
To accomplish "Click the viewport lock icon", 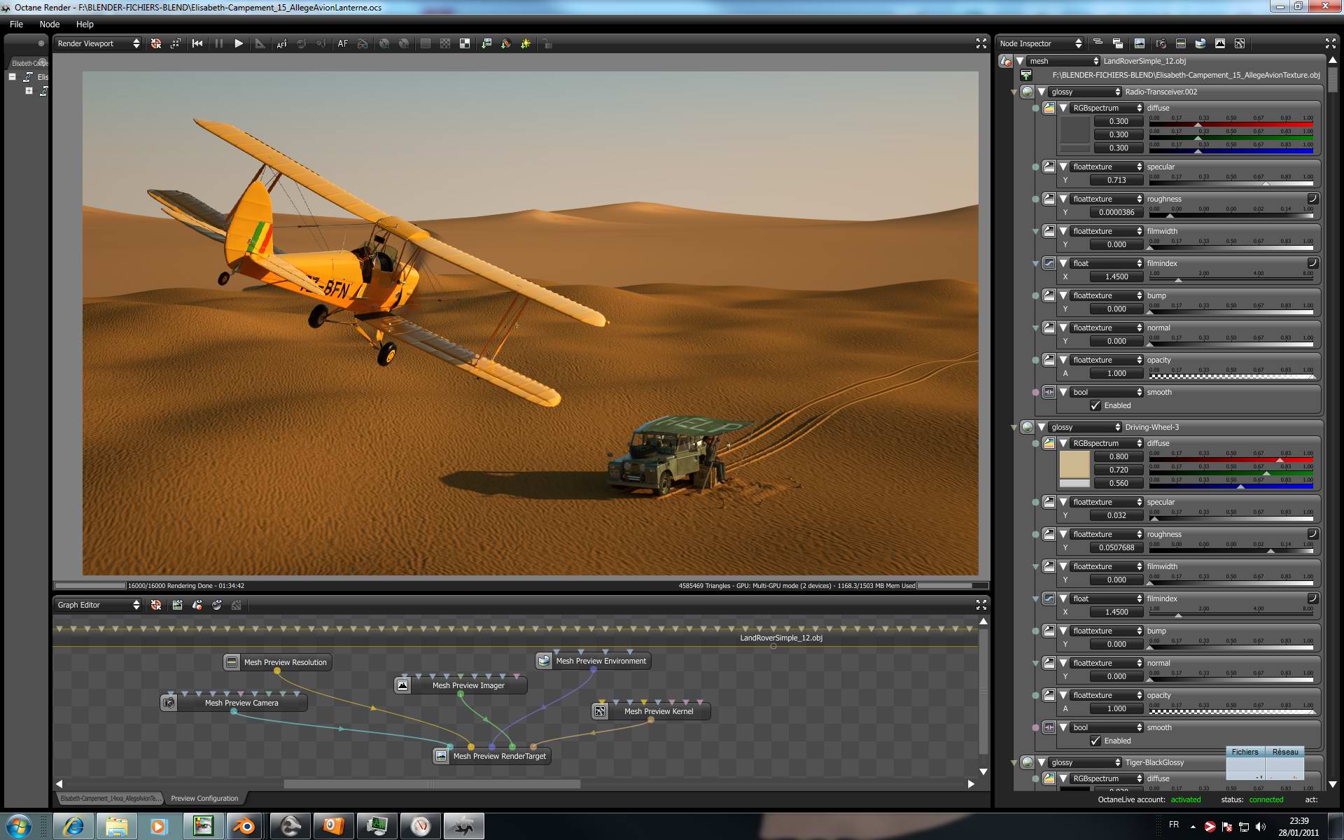I will 547,43.
